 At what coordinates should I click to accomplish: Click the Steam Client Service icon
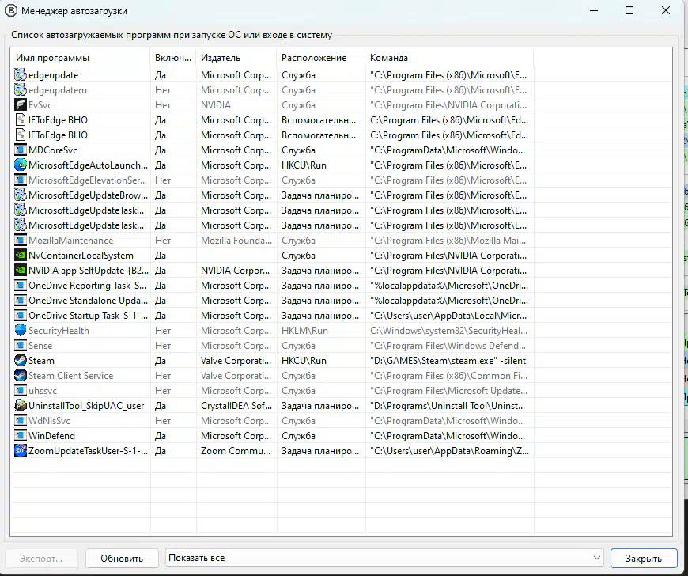tap(21, 376)
